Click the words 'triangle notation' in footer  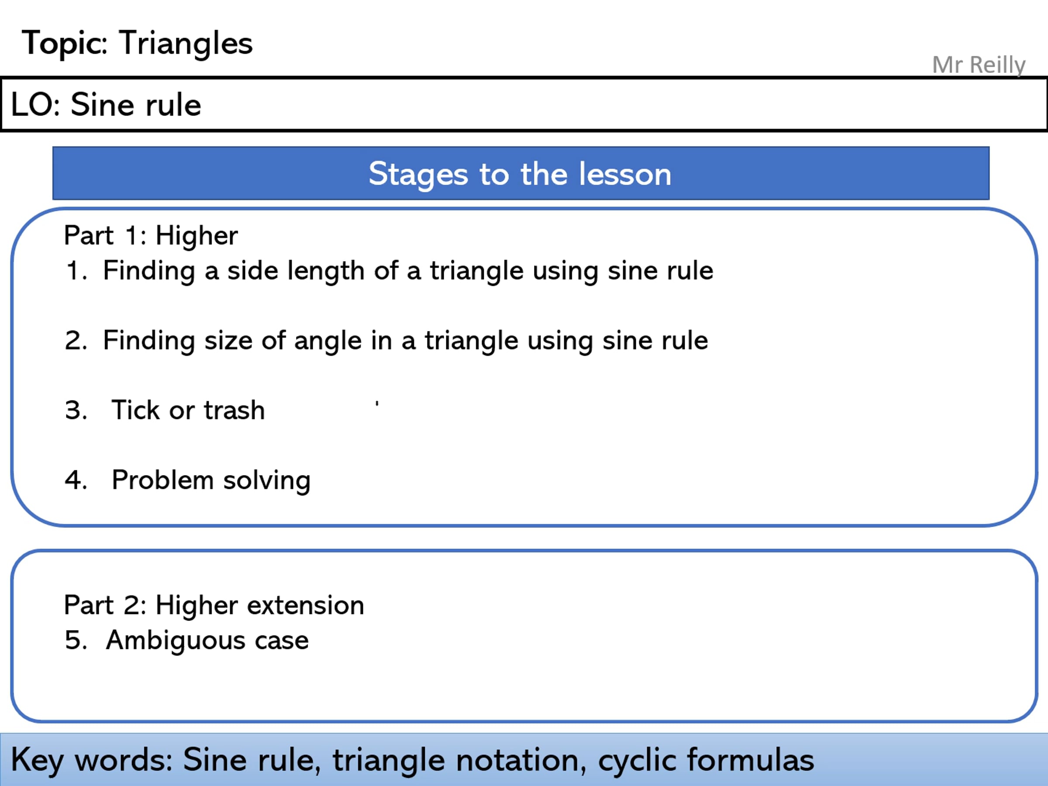click(x=459, y=760)
